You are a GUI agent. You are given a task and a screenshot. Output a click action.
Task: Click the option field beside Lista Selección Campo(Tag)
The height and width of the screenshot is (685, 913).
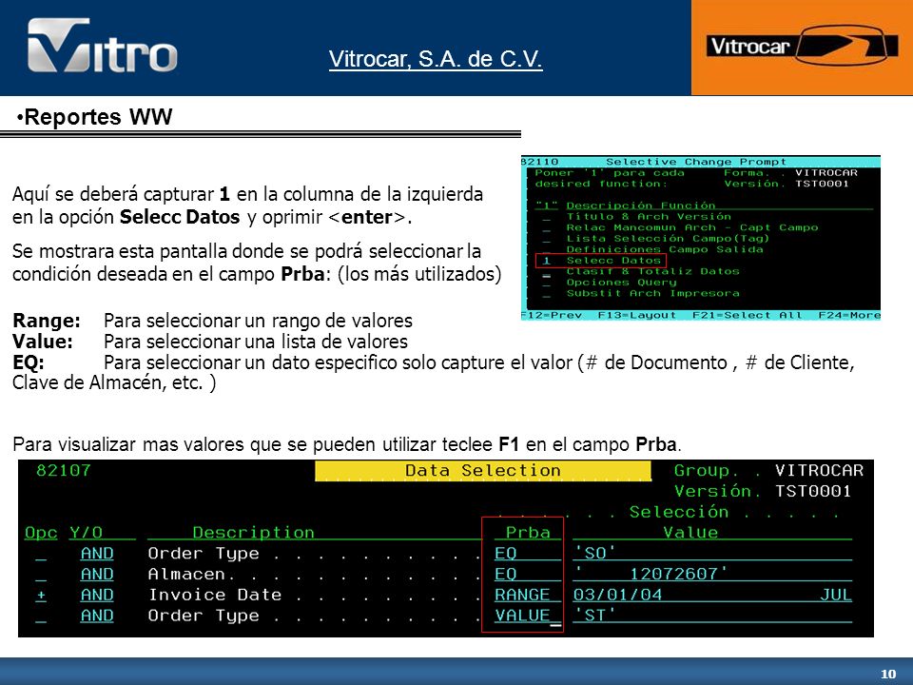(x=546, y=239)
